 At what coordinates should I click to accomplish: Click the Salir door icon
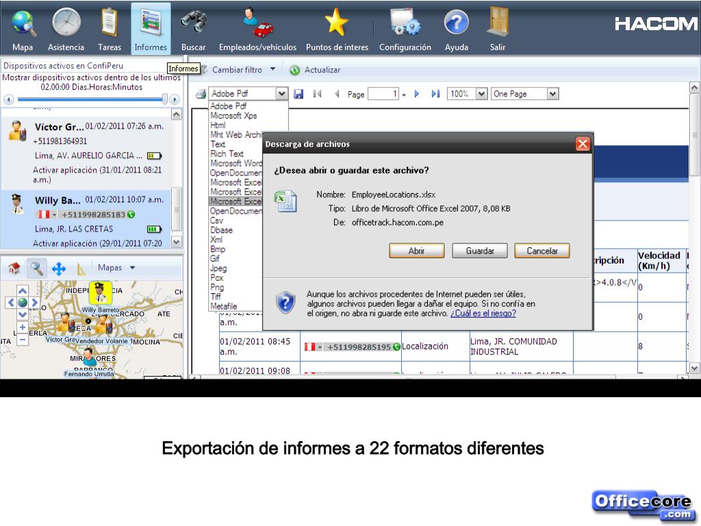pos(498,21)
